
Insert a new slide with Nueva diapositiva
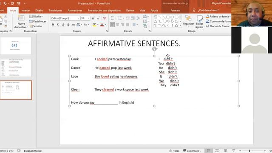pos(21,22)
